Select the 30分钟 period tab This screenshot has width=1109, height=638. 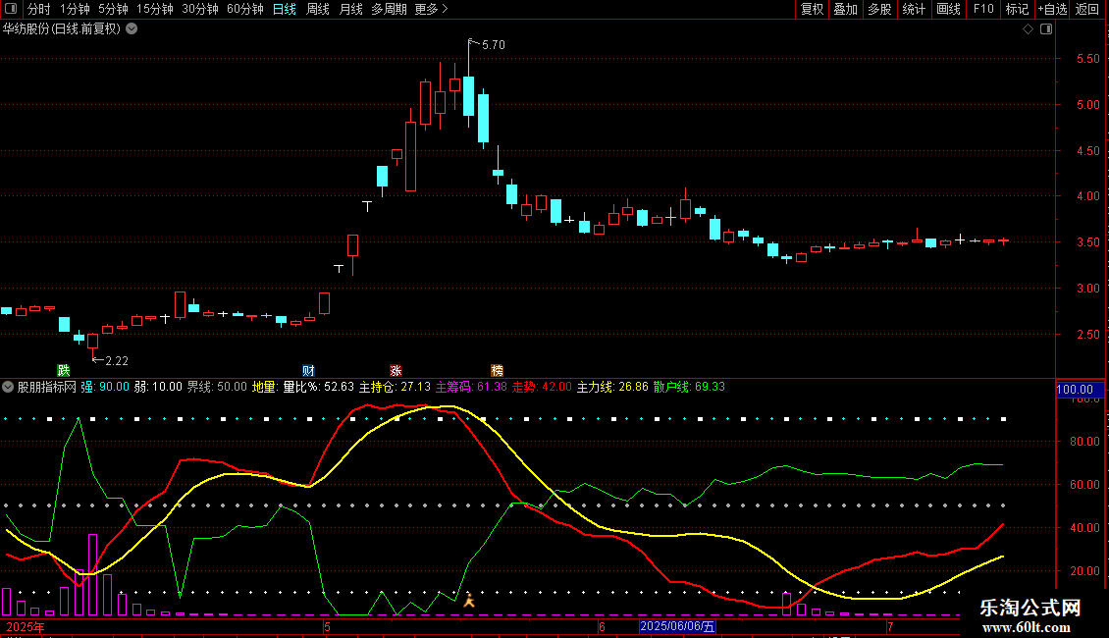coord(200,9)
